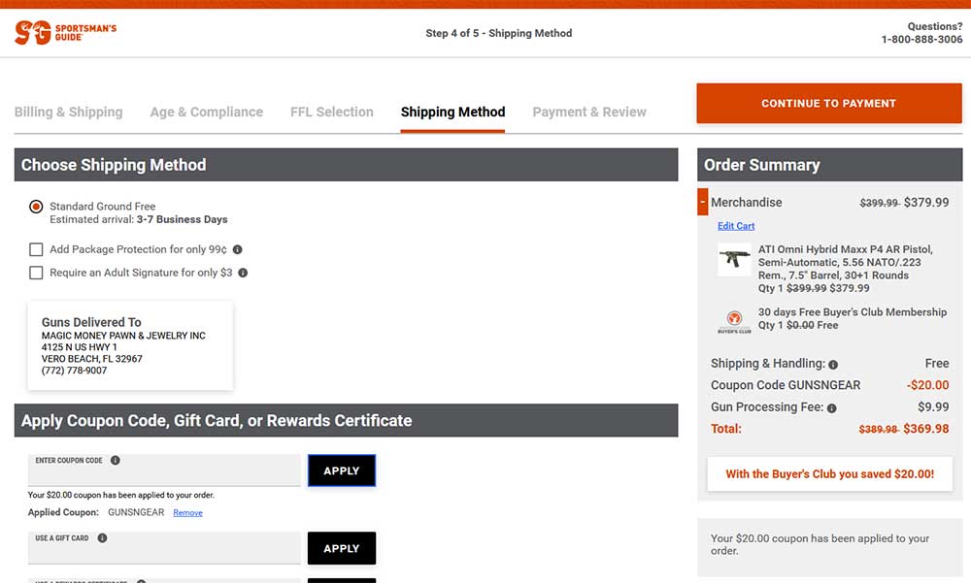
Task: Apply the gift card
Action: click(x=341, y=548)
